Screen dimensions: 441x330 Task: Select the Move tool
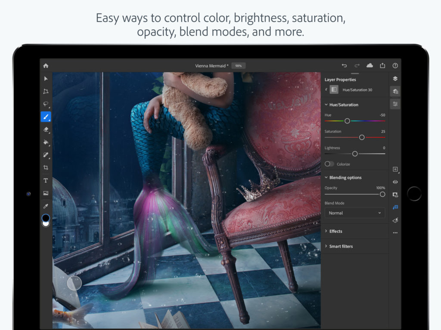(x=46, y=78)
